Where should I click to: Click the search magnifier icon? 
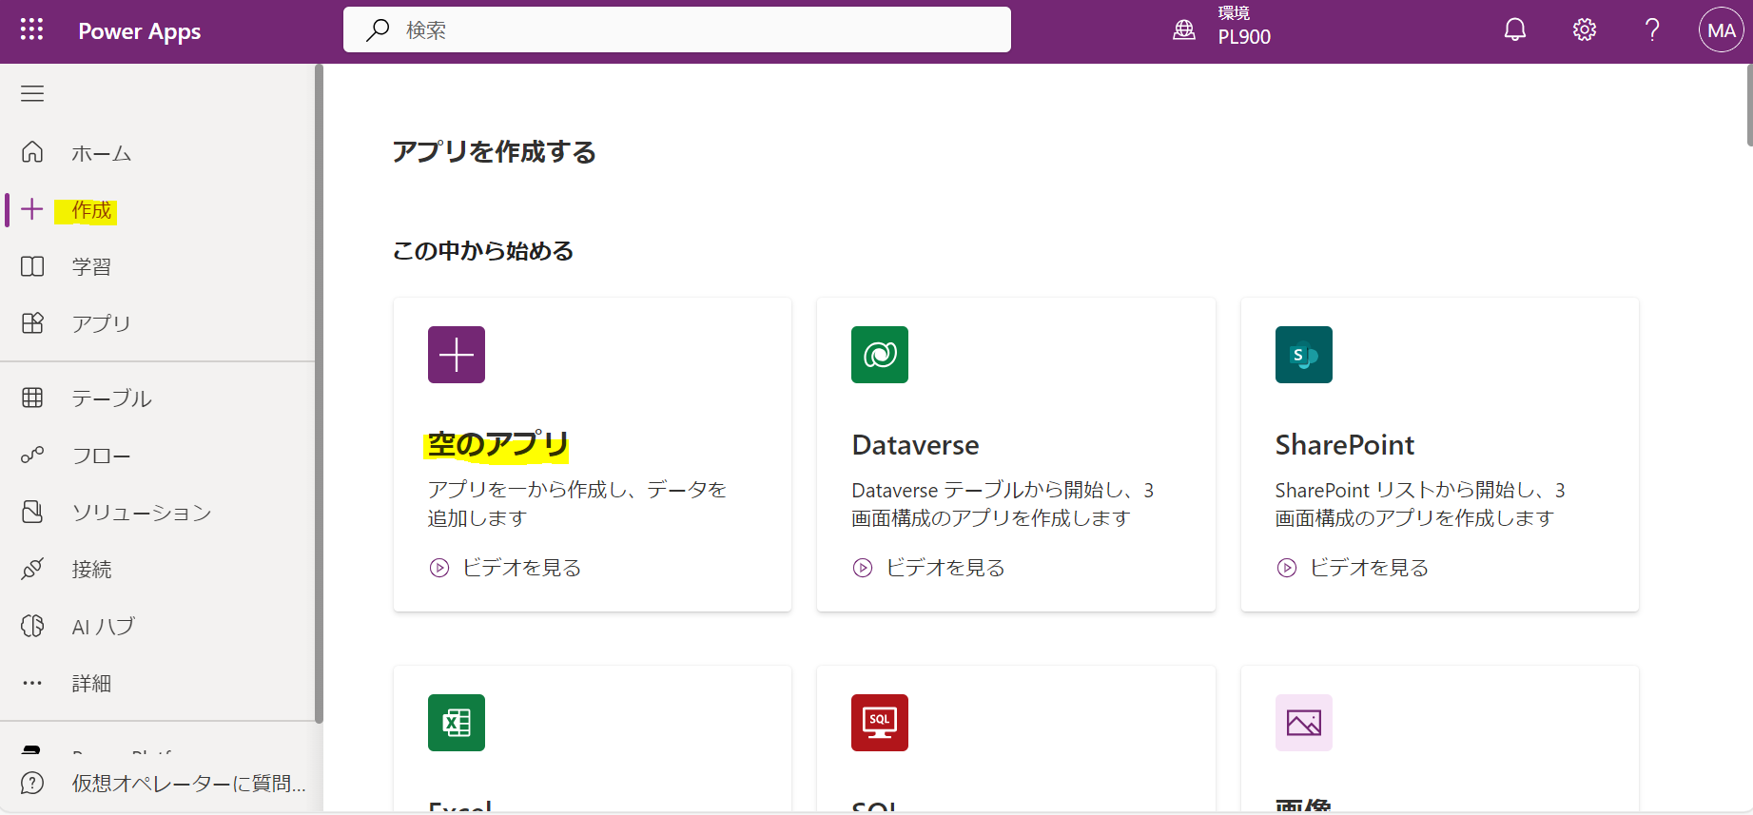pyautogui.click(x=378, y=30)
